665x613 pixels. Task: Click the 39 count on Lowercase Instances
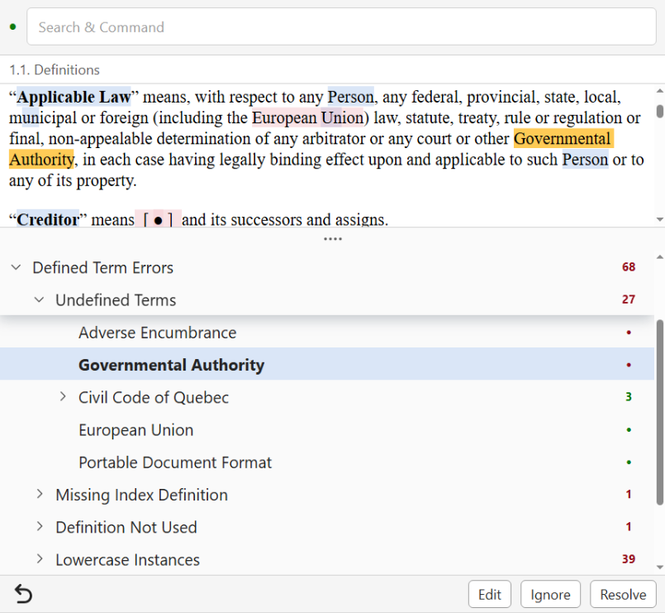[629, 558]
